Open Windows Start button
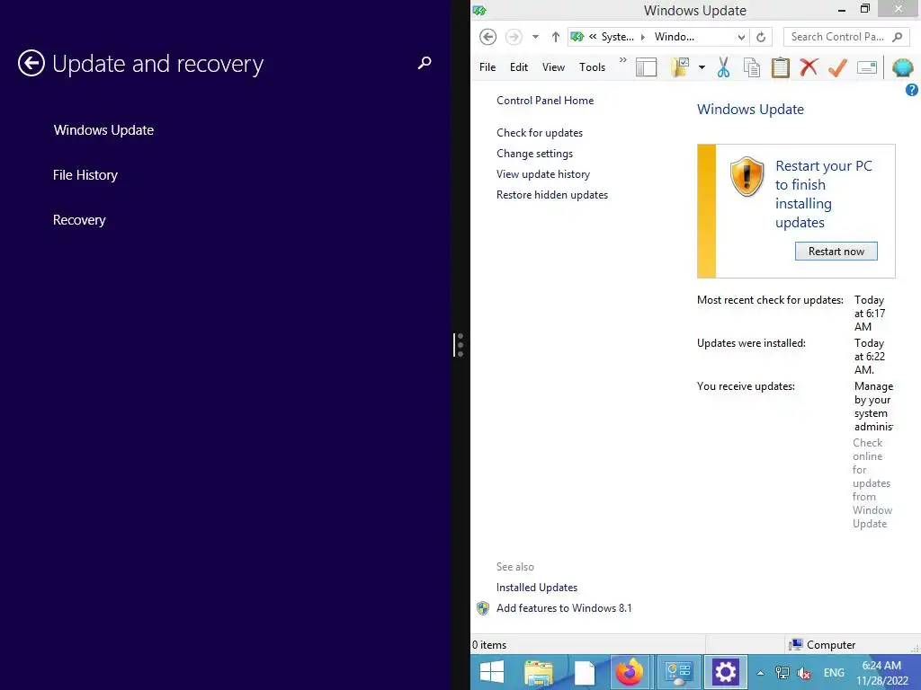Image resolution: width=921 pixels, height=690 pixels. (x=492, y=672)
